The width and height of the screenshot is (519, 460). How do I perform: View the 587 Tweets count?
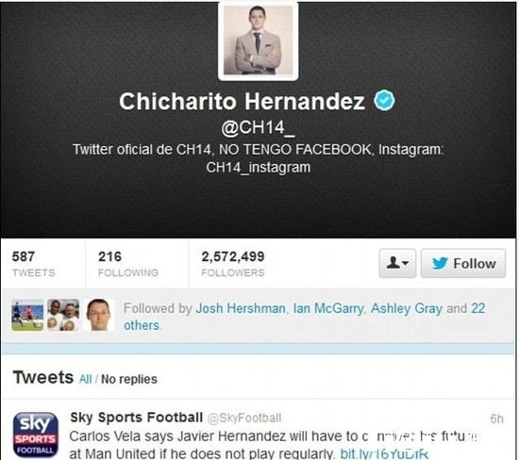[33, 264]
